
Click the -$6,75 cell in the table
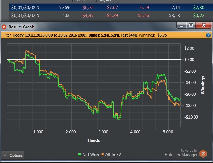87,7
